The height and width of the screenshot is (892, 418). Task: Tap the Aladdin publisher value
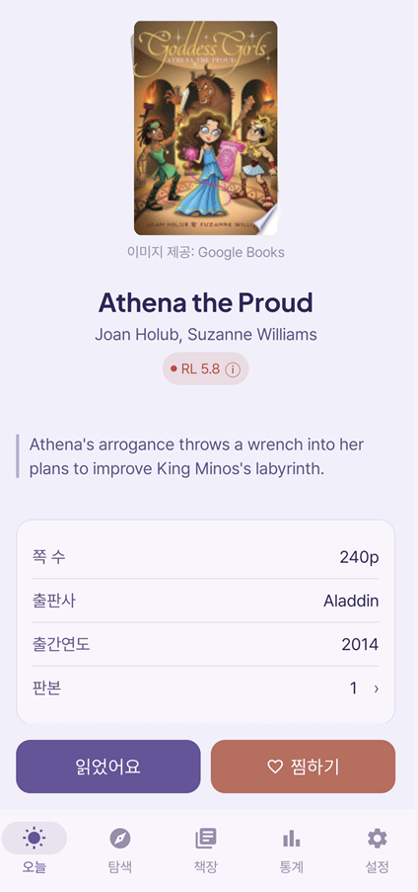point(351,601)
